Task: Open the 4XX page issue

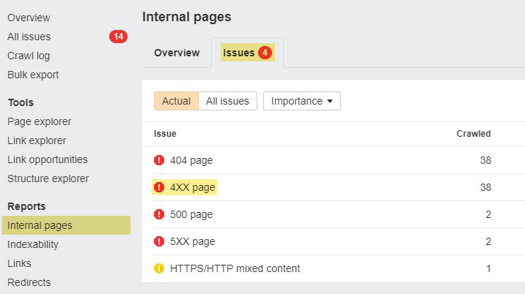Action: [x=193, y=187]
